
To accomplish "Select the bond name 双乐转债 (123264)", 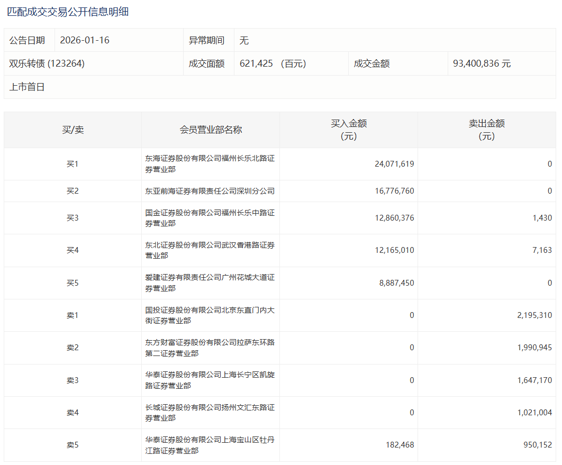I will (x=47, y=63).
